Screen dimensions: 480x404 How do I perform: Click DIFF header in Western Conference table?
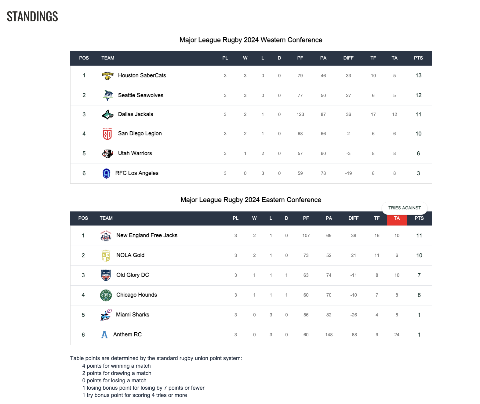(x=348, y=58)
